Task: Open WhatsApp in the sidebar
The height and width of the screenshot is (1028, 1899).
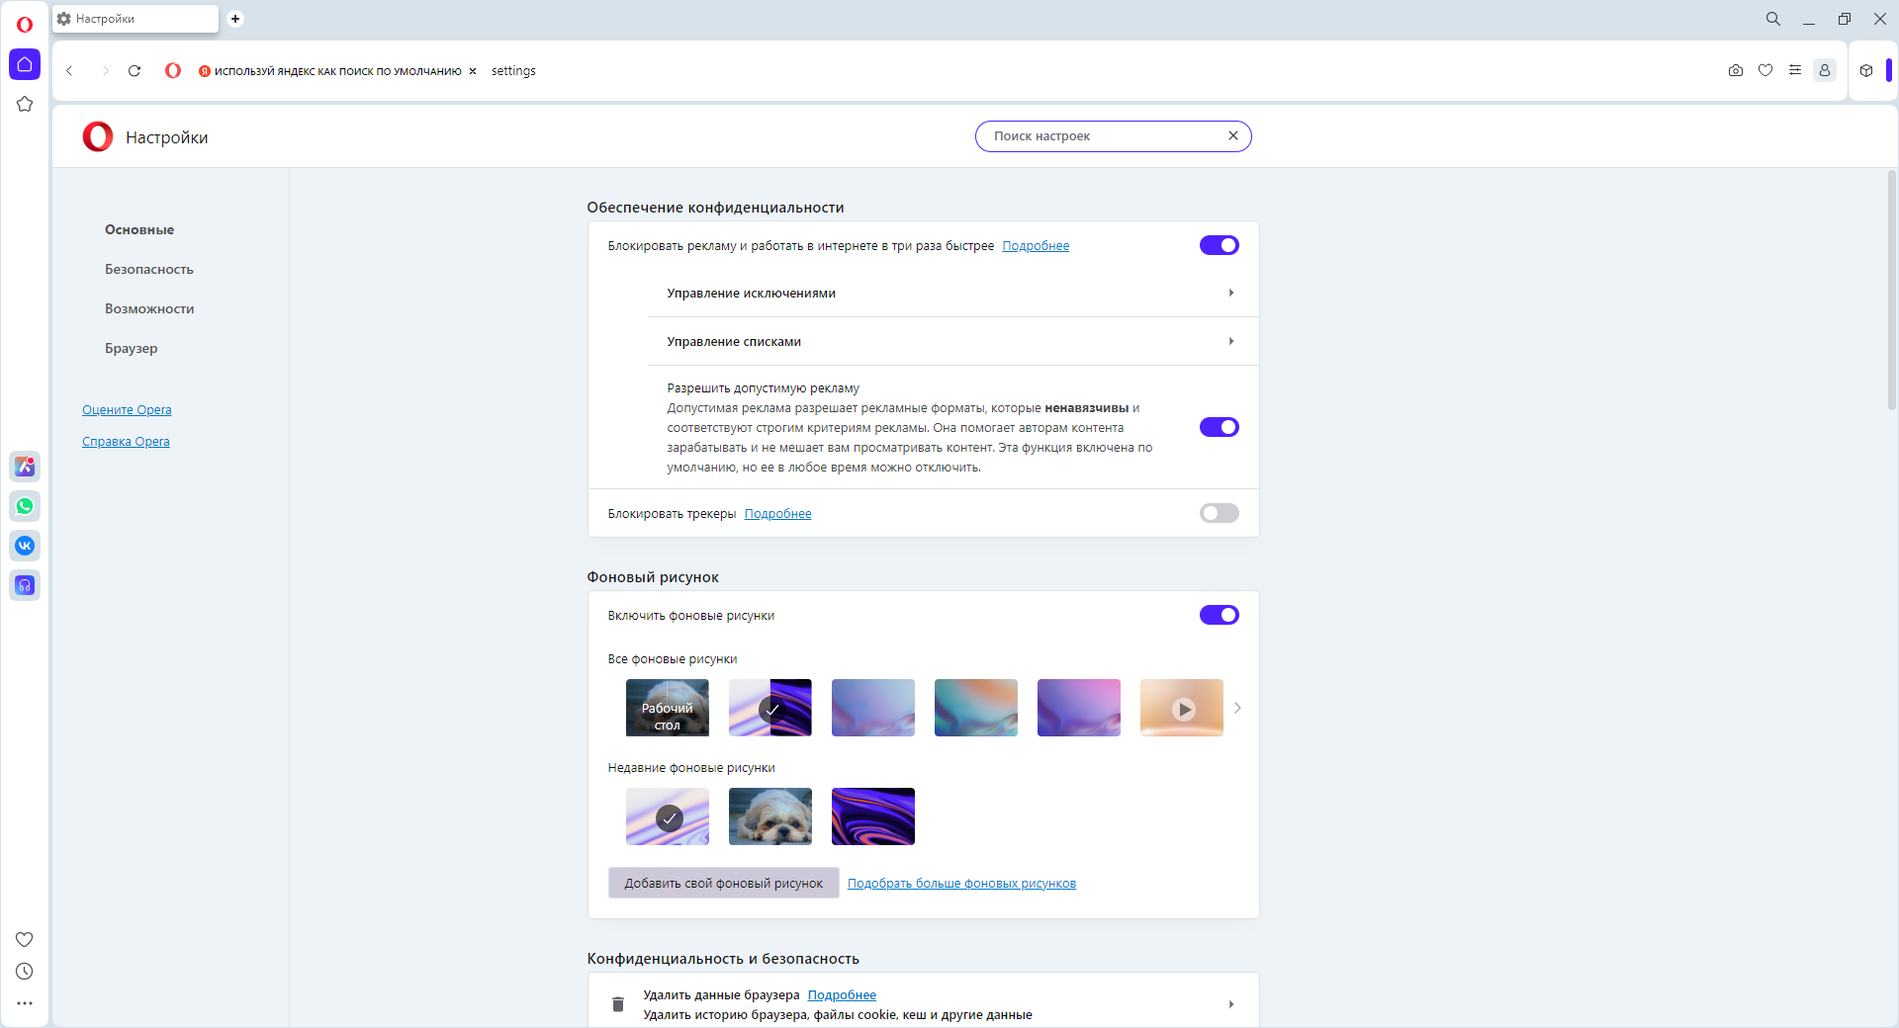Action: coord(25,506)
